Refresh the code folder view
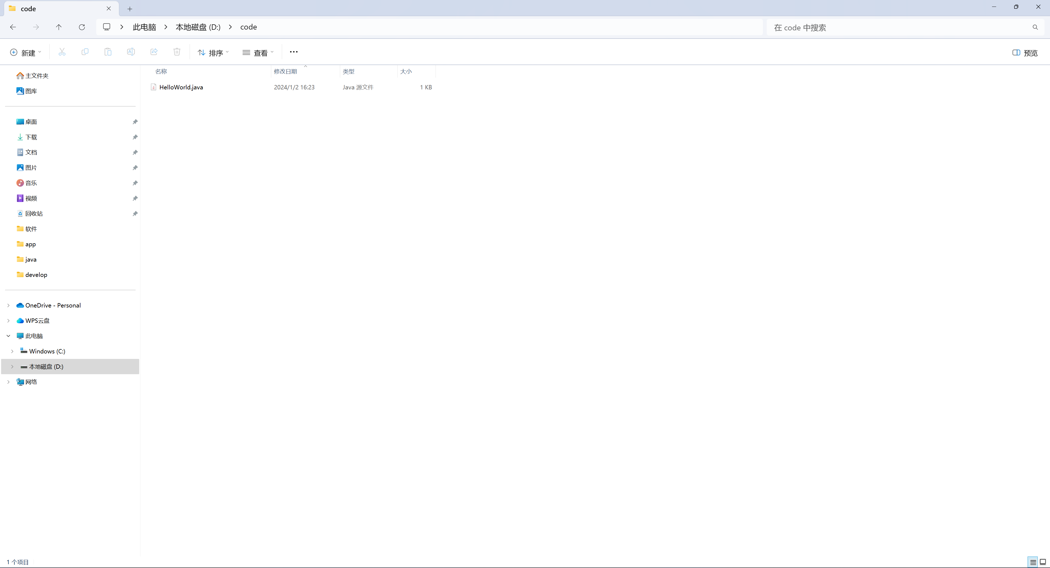This screenshot has height=568, width=1050. [82, 27]
